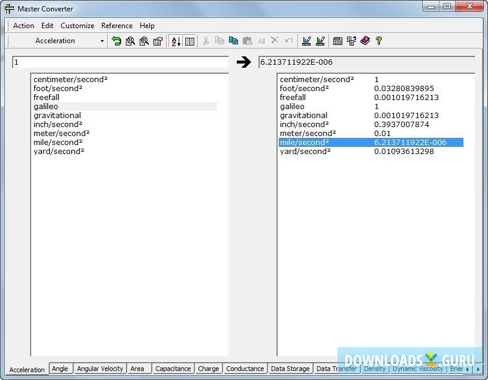
Task: Select yard/second² row with value 0.01093613298
Action: pyautogui.click(x=371, y=152)
